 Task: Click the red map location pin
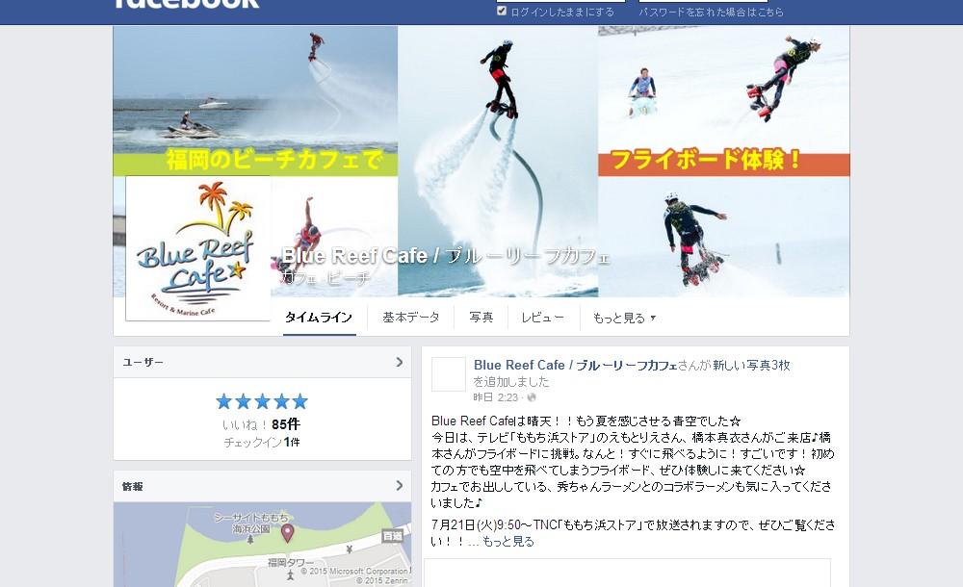[287, 532]
